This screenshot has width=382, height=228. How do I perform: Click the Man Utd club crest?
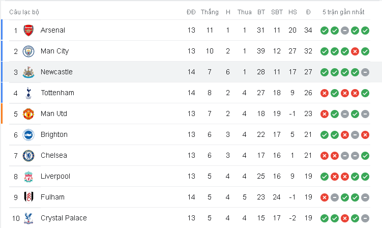[28, 114]
